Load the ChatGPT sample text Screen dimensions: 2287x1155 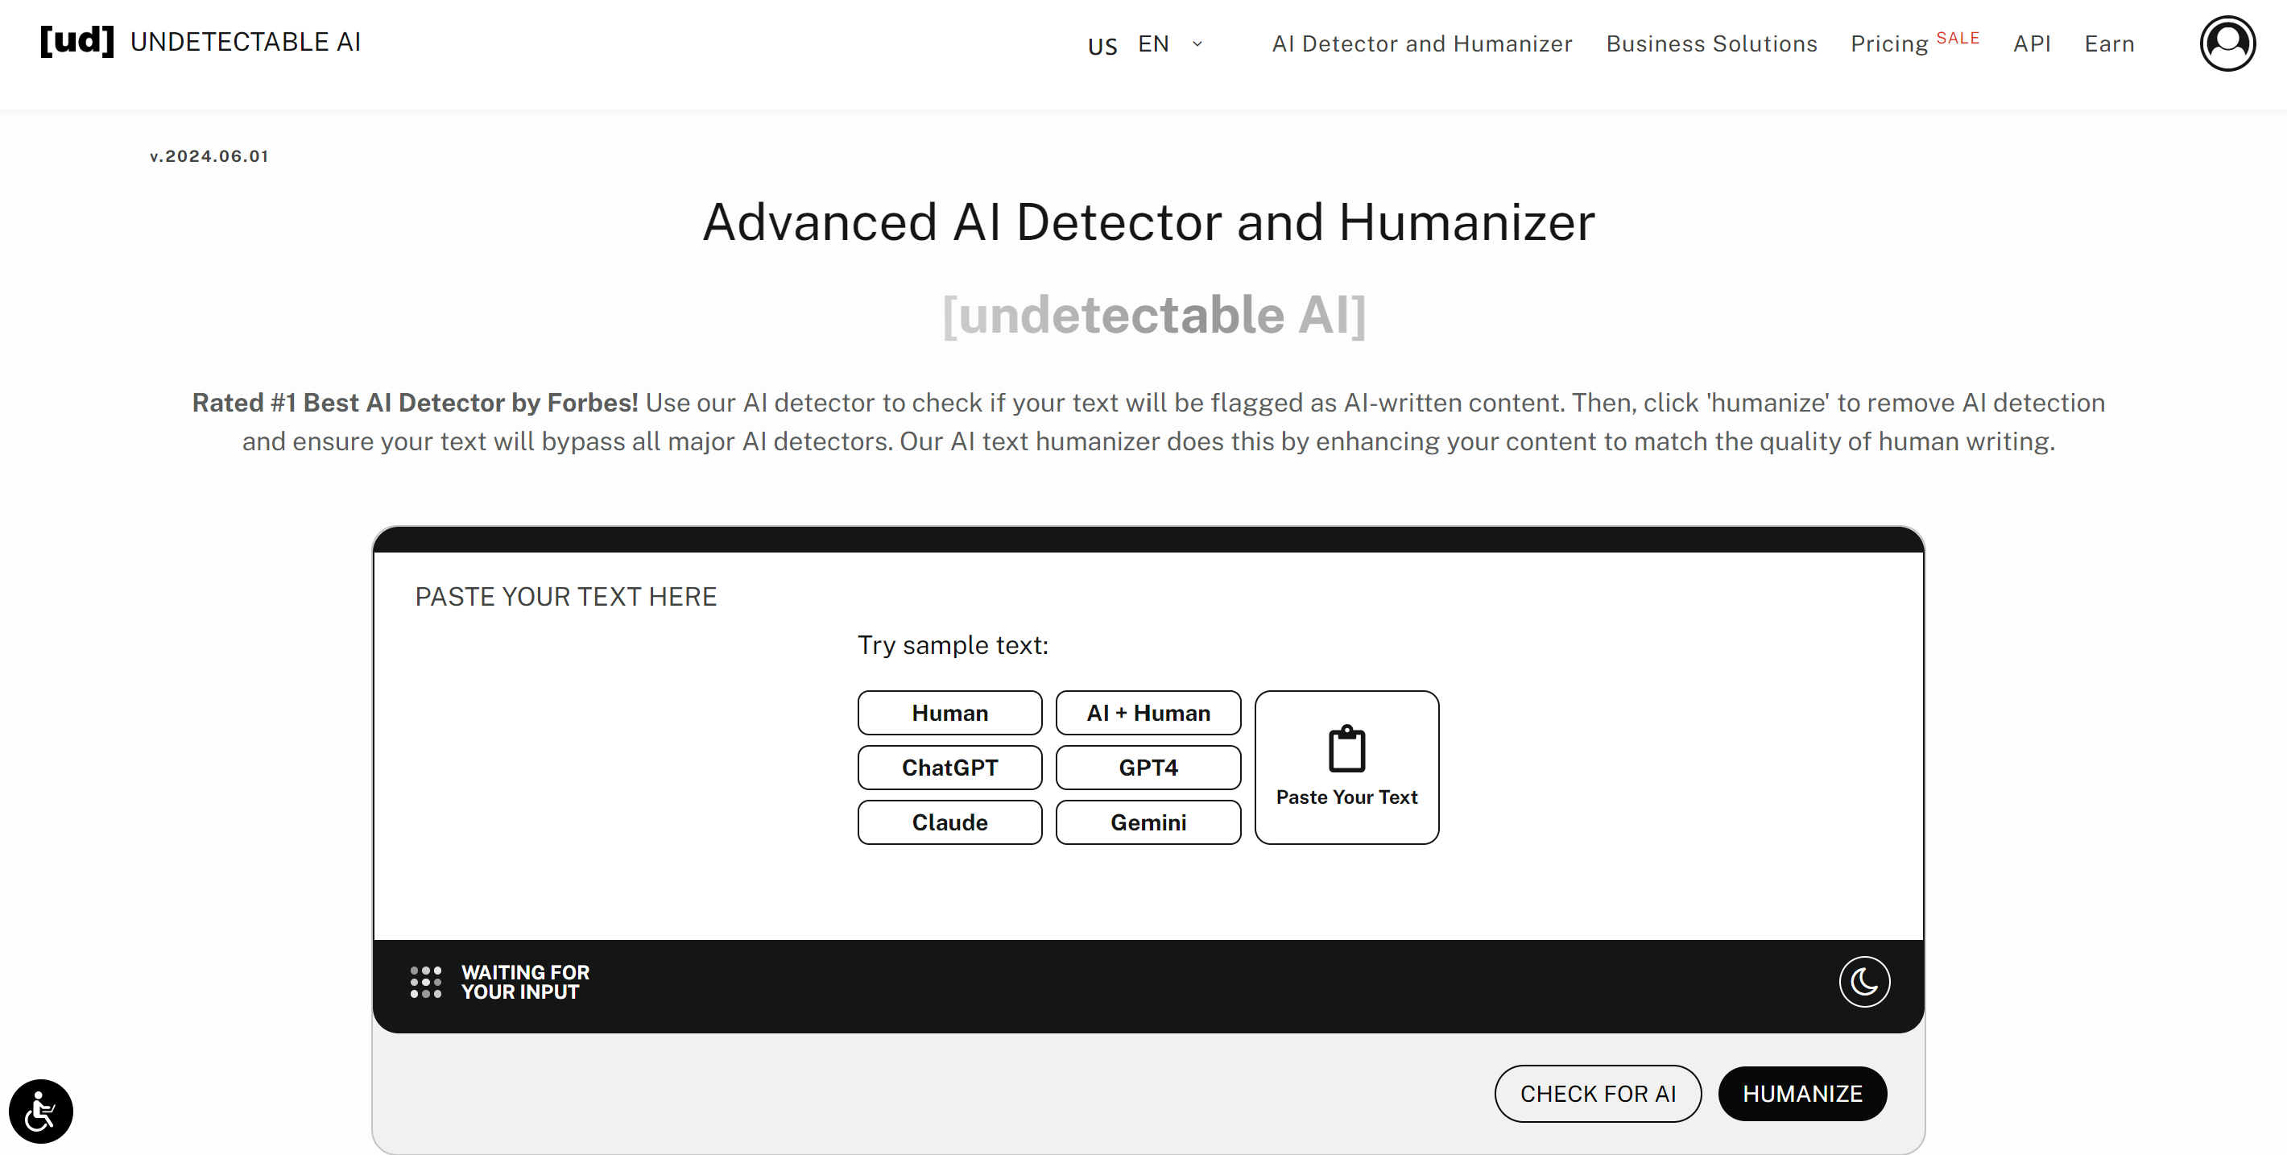pyautogui.click(x=949, y=767)
